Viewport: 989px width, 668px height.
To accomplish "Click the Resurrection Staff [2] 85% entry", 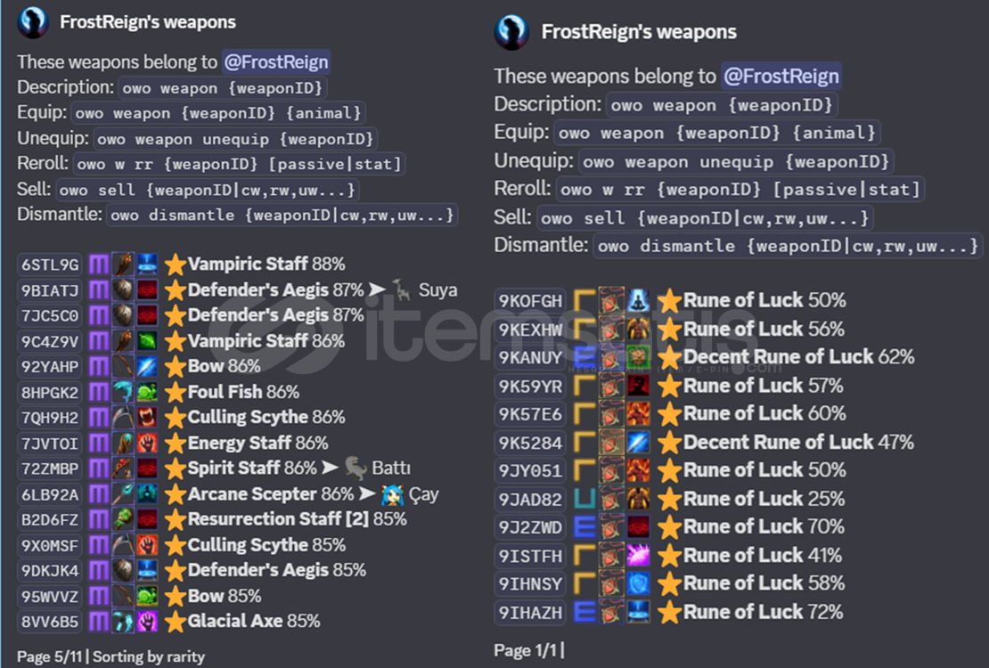I will point(297,520).
